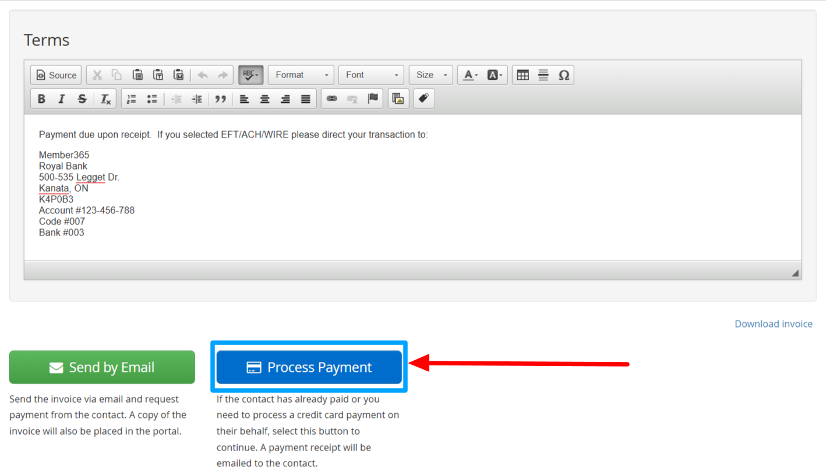This screenshot has width=826, height=475.
Task: Toggle strikethrough formatting
Action: [82, 99]
